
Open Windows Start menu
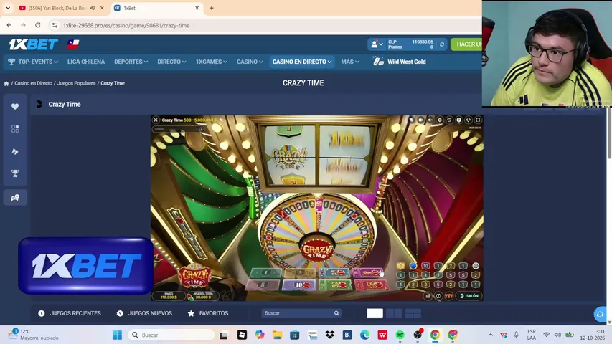[117, 335]
